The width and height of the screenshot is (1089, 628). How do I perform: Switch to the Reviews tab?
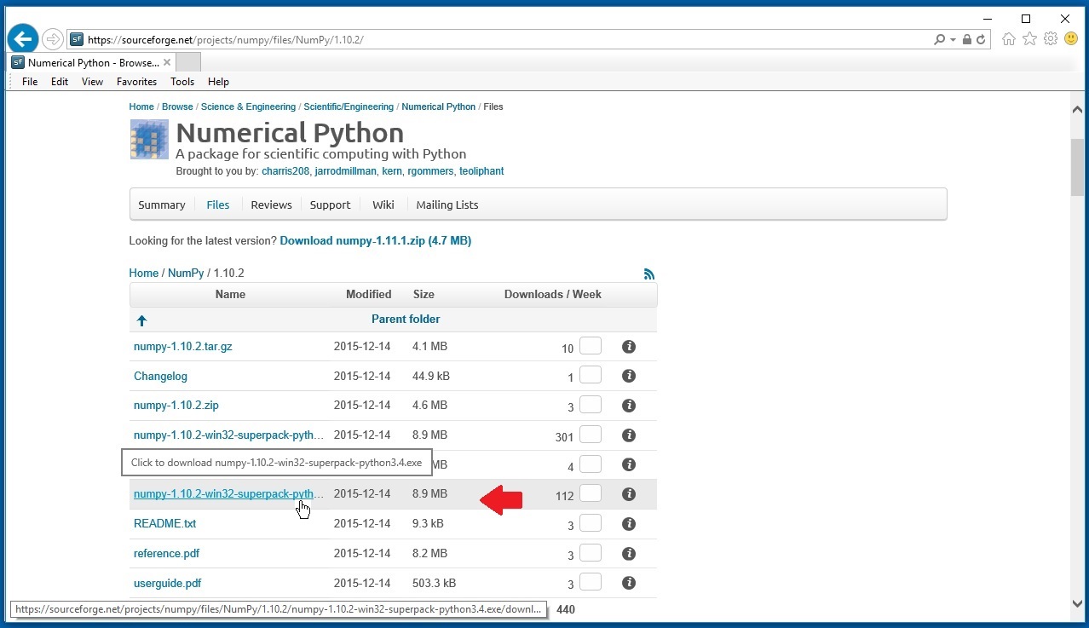[271, 205]
